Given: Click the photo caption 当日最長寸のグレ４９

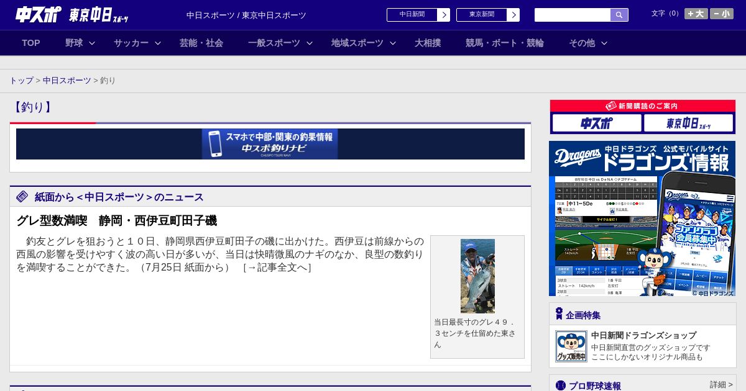Looking at the screenshot, I should (474, 333).
